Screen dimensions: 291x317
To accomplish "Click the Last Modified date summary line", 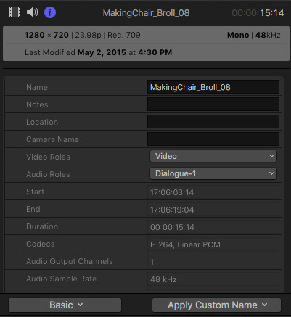I will tap(98, 52).
